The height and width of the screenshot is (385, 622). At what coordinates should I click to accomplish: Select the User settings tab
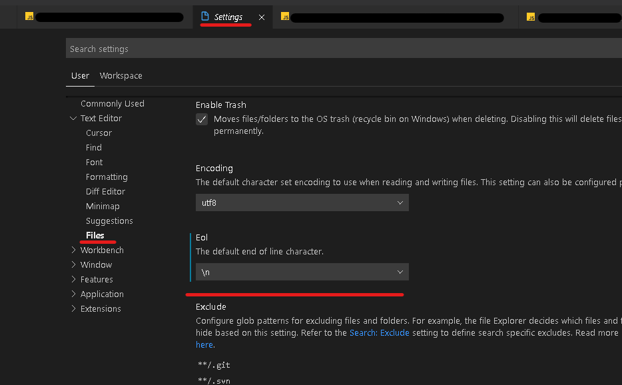click(80, 76)
